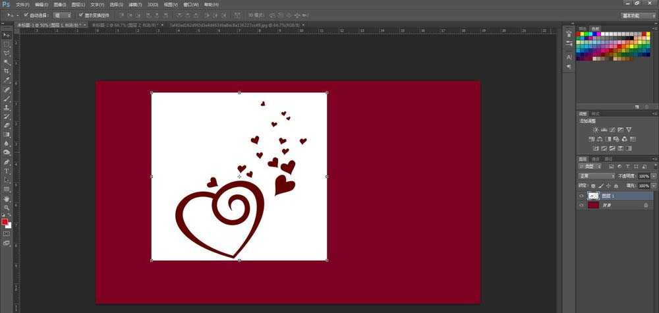Select the Eyedropper tool
The image size is (659, 313).
[x=7, y=80]
